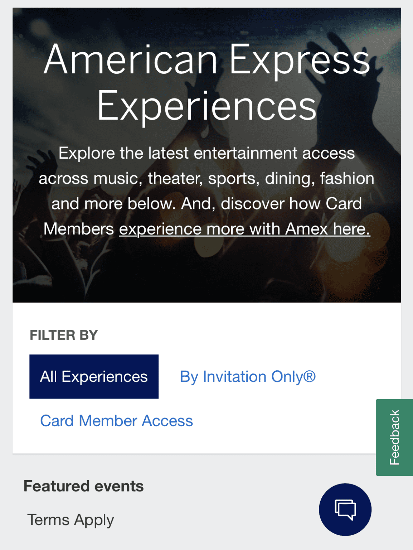This screenshot has height=550, width=413.
Task: Choose By Invitation Only® under FILTER BY
Action: click(248, 376)
